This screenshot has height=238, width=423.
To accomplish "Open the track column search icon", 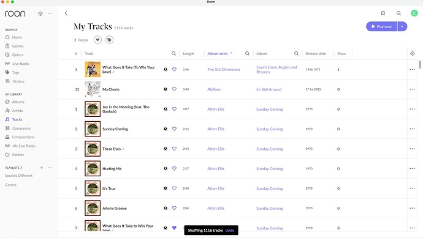I will (173, 54).
